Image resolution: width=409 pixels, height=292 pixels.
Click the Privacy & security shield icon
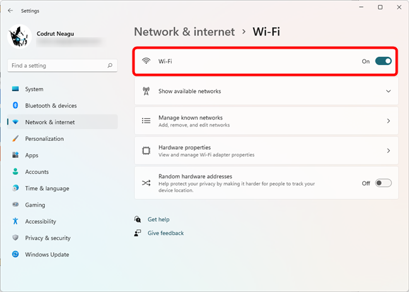[x=15, y=238]
